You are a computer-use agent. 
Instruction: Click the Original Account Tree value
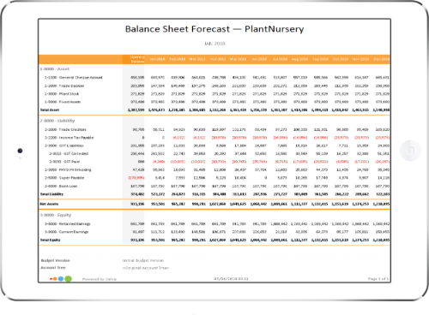146,268
